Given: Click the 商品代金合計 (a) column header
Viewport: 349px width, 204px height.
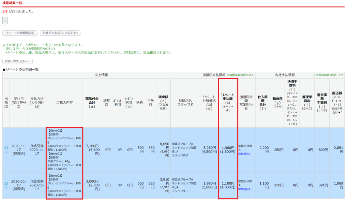Looking at the screenshot, I should tap(92, 103).
